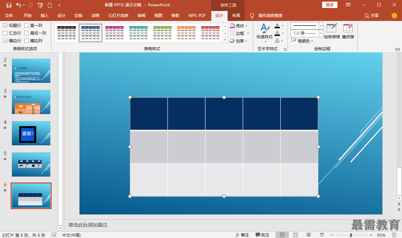Click fit slide to window icon
402x238 pixels.
click(394, 235)
